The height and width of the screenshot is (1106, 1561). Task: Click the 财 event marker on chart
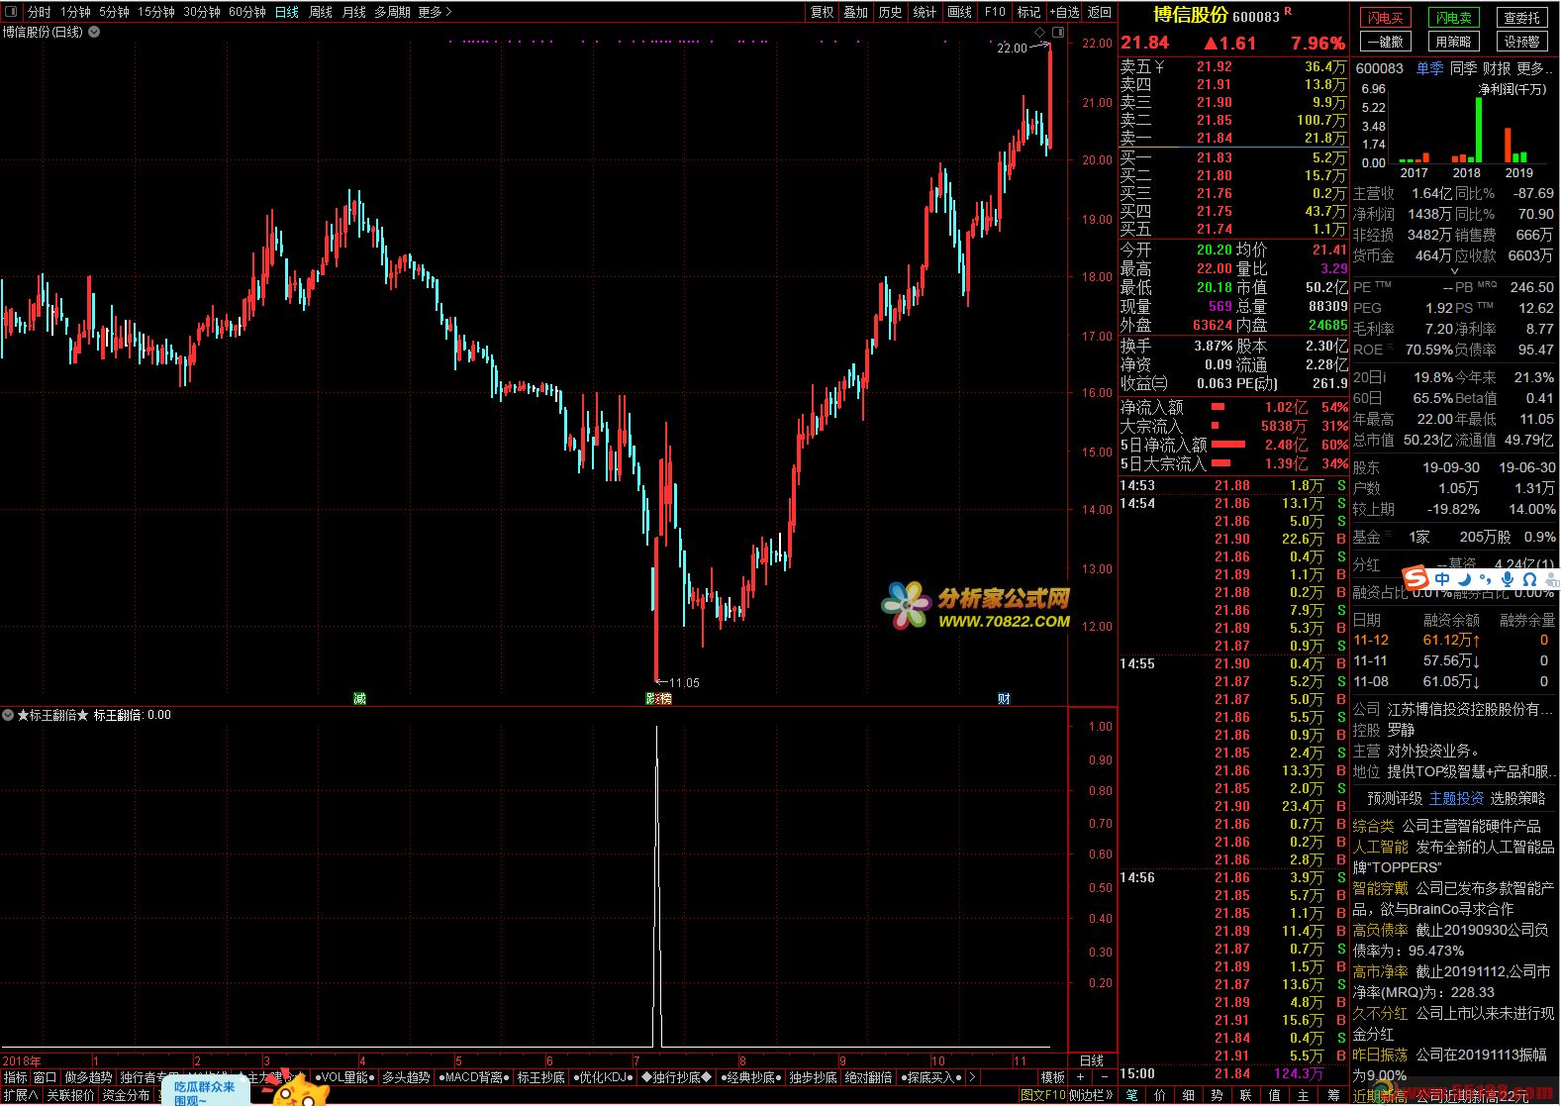pyautogui.click(x=1004, y=699)
